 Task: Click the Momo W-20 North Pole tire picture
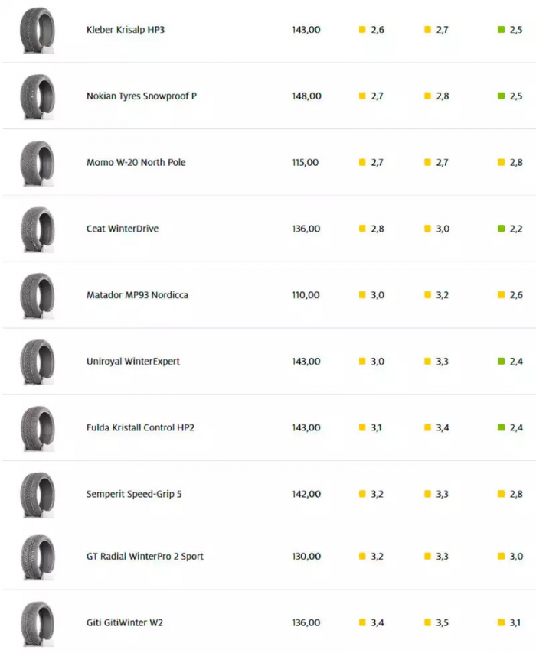(x=38, y=163)
